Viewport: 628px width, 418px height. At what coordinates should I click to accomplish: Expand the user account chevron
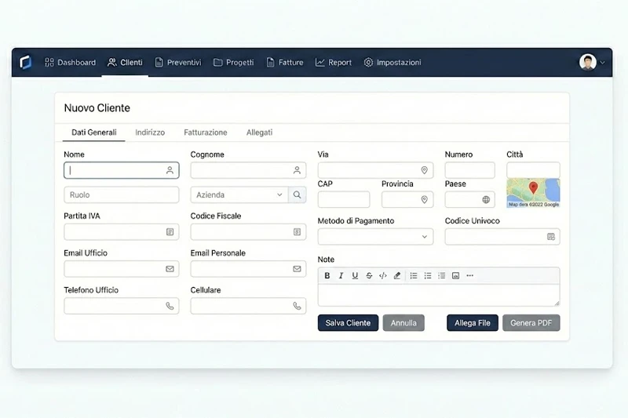pyautogui.click(x=602, y=63)
